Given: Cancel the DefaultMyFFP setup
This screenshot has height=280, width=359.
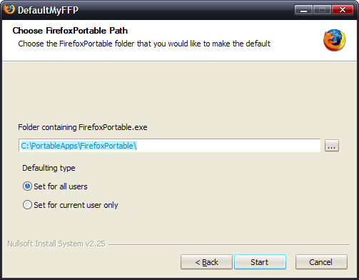Looking at the screenshot, I should [x=321, y=262].
